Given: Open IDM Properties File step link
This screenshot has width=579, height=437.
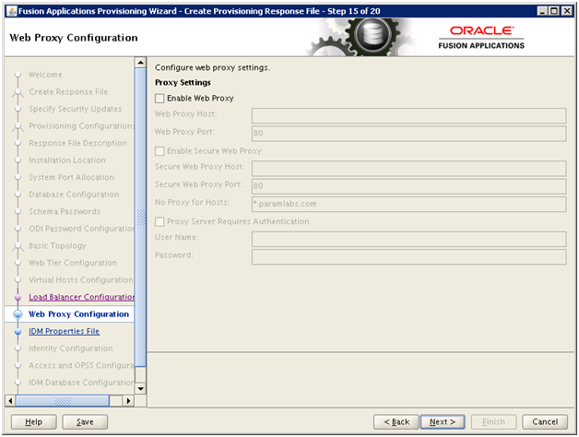Looking at the screenshot, I should 65,331.
